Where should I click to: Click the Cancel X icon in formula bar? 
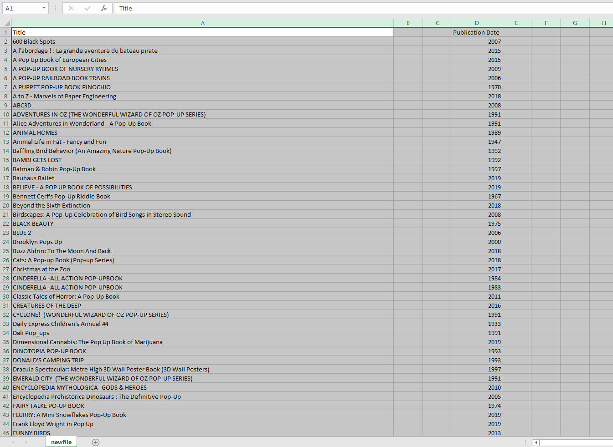[71, 8]
